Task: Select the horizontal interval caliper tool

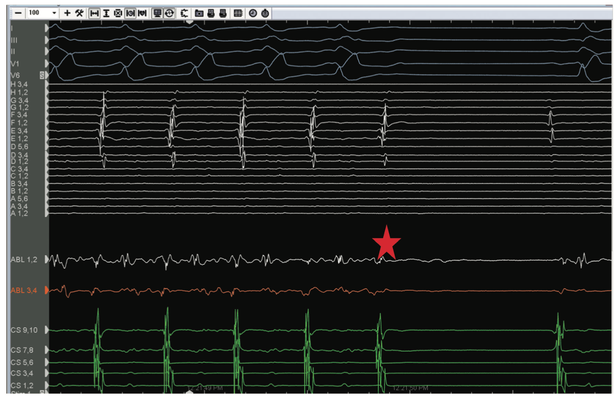Action: pos(94,13)
